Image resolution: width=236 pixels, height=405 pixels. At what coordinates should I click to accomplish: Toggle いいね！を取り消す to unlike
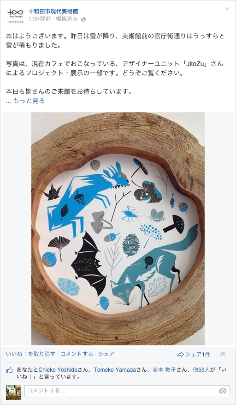31,354
